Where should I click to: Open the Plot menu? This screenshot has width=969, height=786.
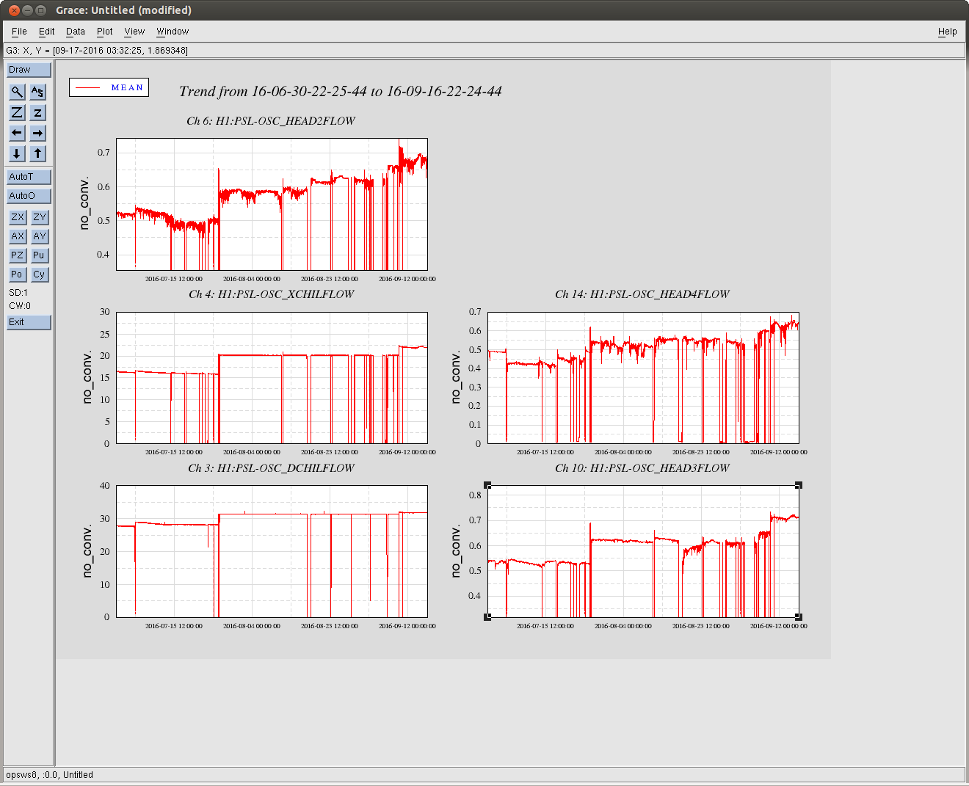coord(105,32)
